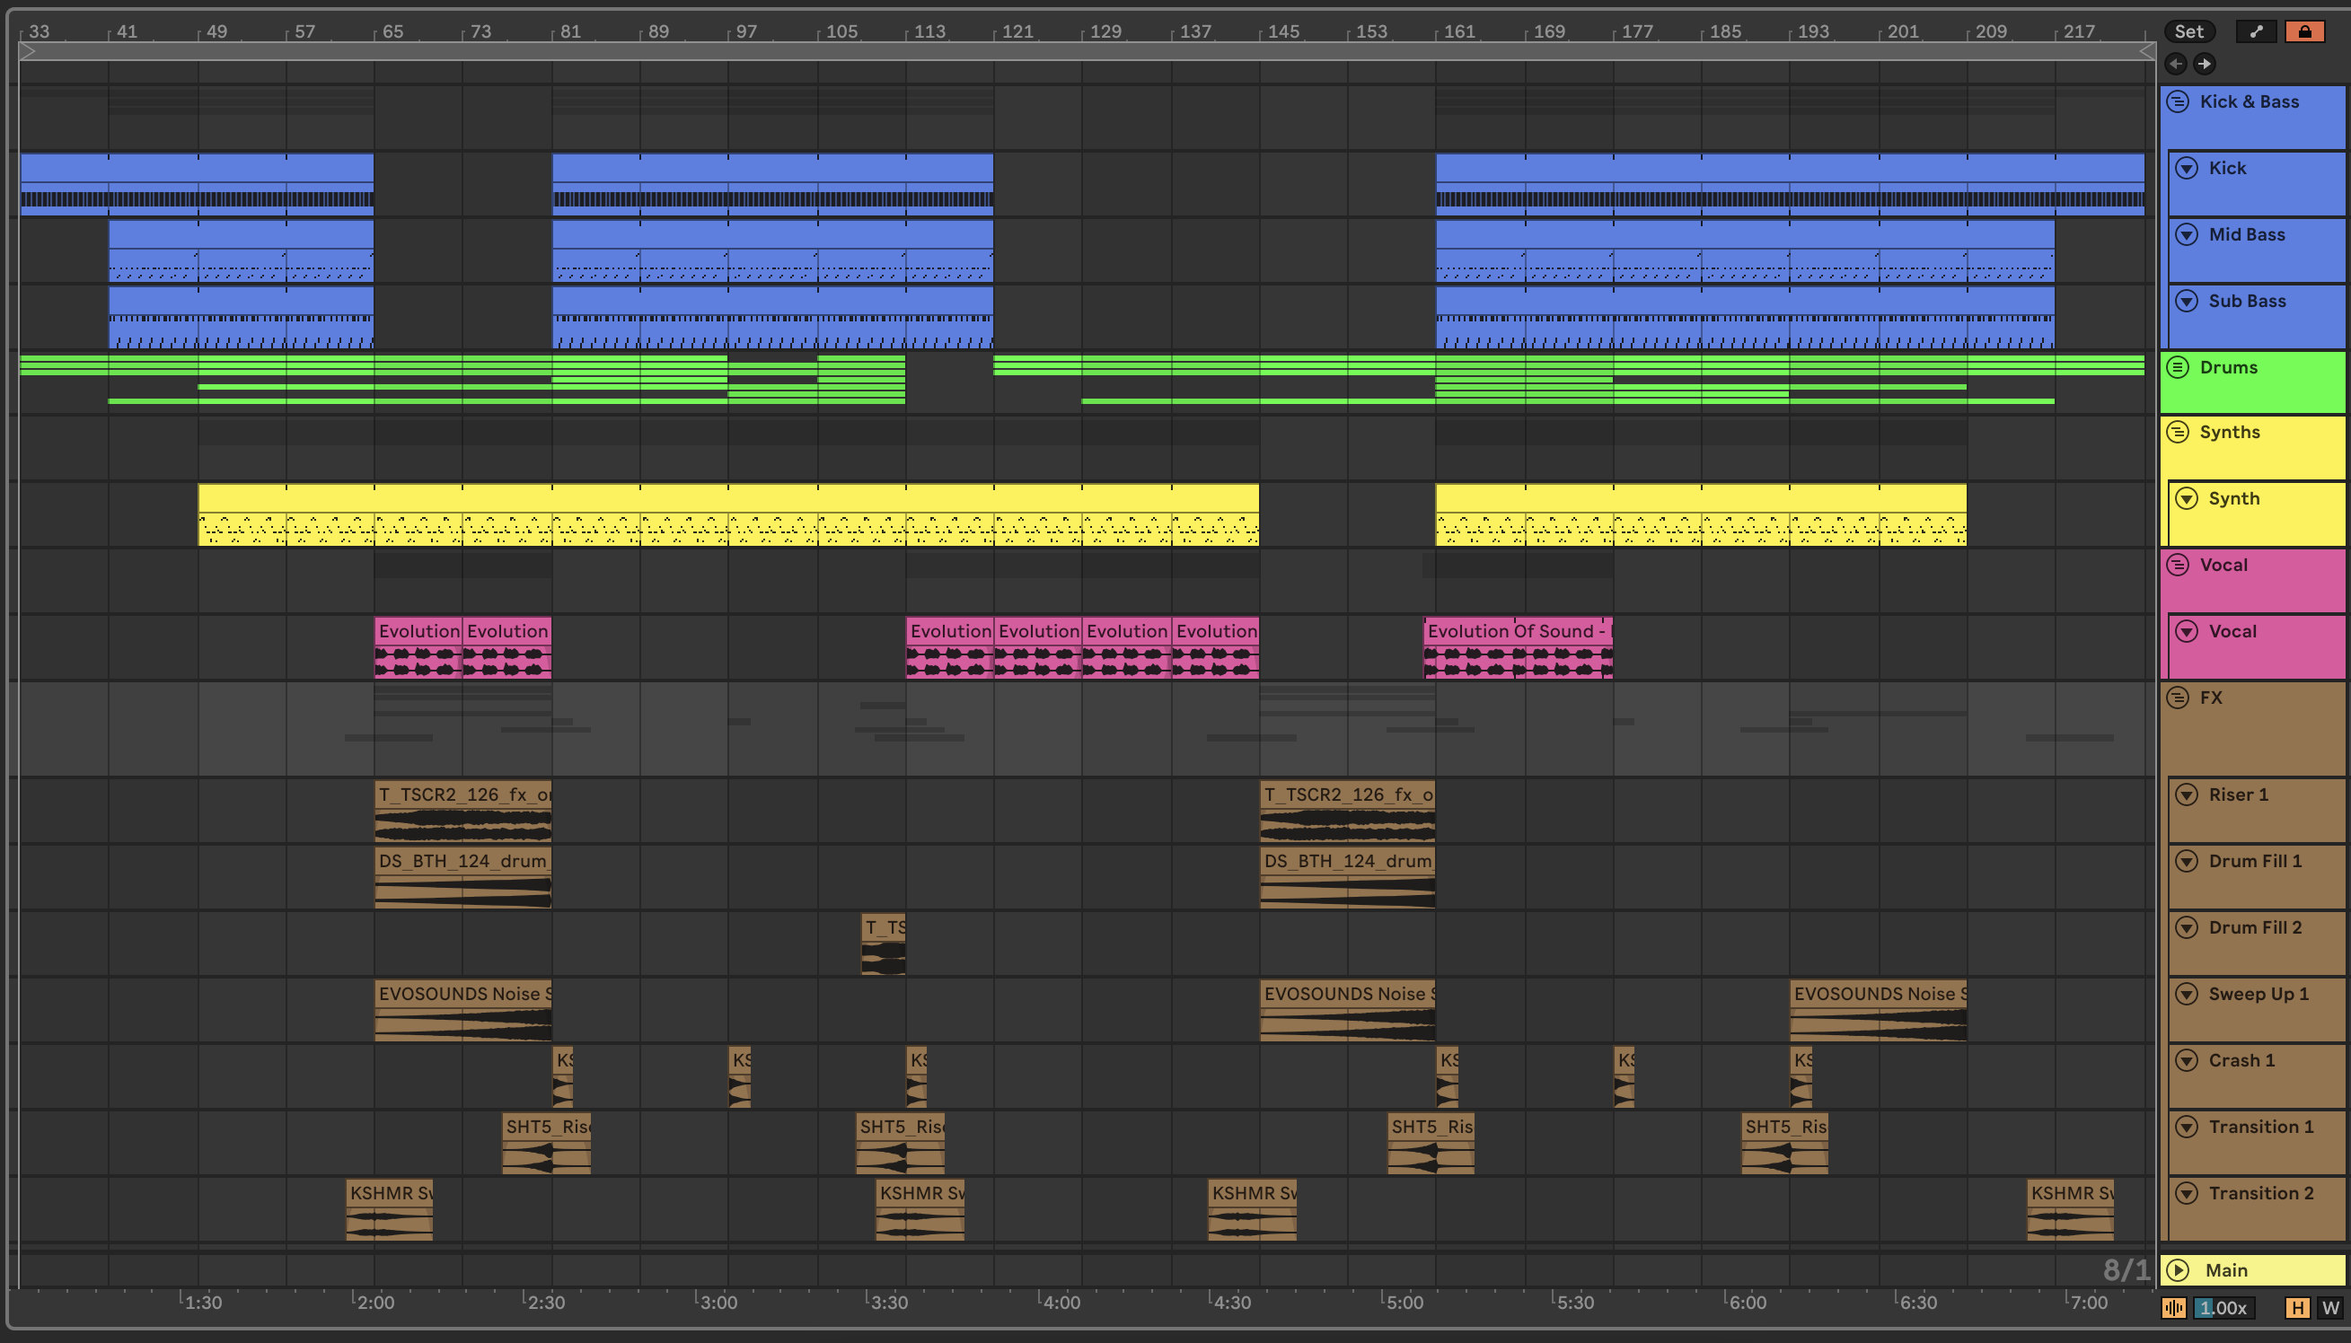Click the Synths group fold icon
Image resolution: width=2351 pixels, height=1343 pixels.
[x=2178, y=432]
